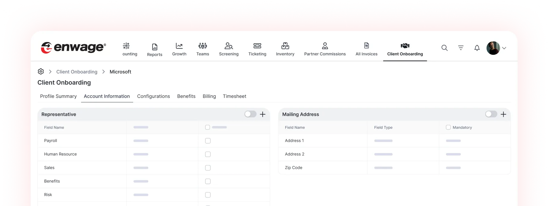Image resolution: width=548 pixels, height=206 pixels.
Task: Open the Growth menu label
Action: [179, 54]
